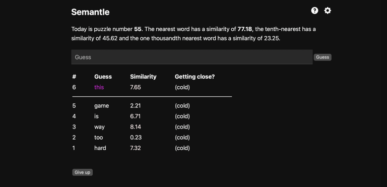387x187 pixels.
Task: Click the similarity value 8.14
Action: click(136, 127)
